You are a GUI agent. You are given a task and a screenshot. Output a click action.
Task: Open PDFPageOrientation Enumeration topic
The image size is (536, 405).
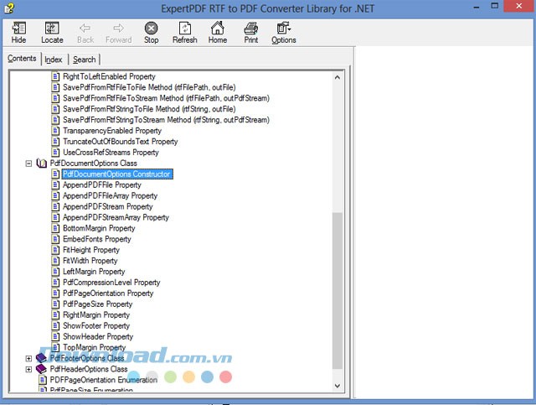pos(104,380)
